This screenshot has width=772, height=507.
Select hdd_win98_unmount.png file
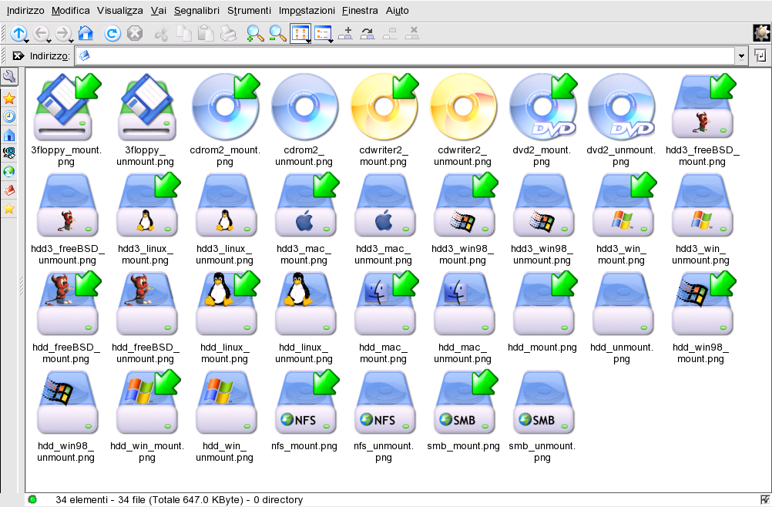66,416
